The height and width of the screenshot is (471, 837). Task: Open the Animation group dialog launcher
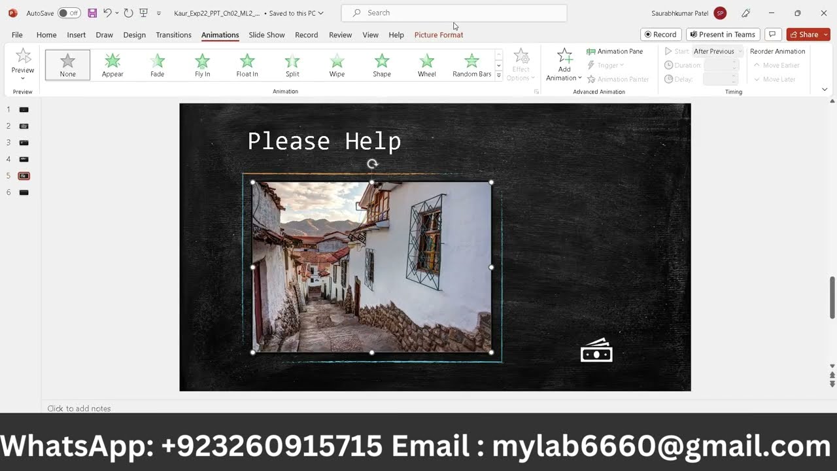coord(536,92)
